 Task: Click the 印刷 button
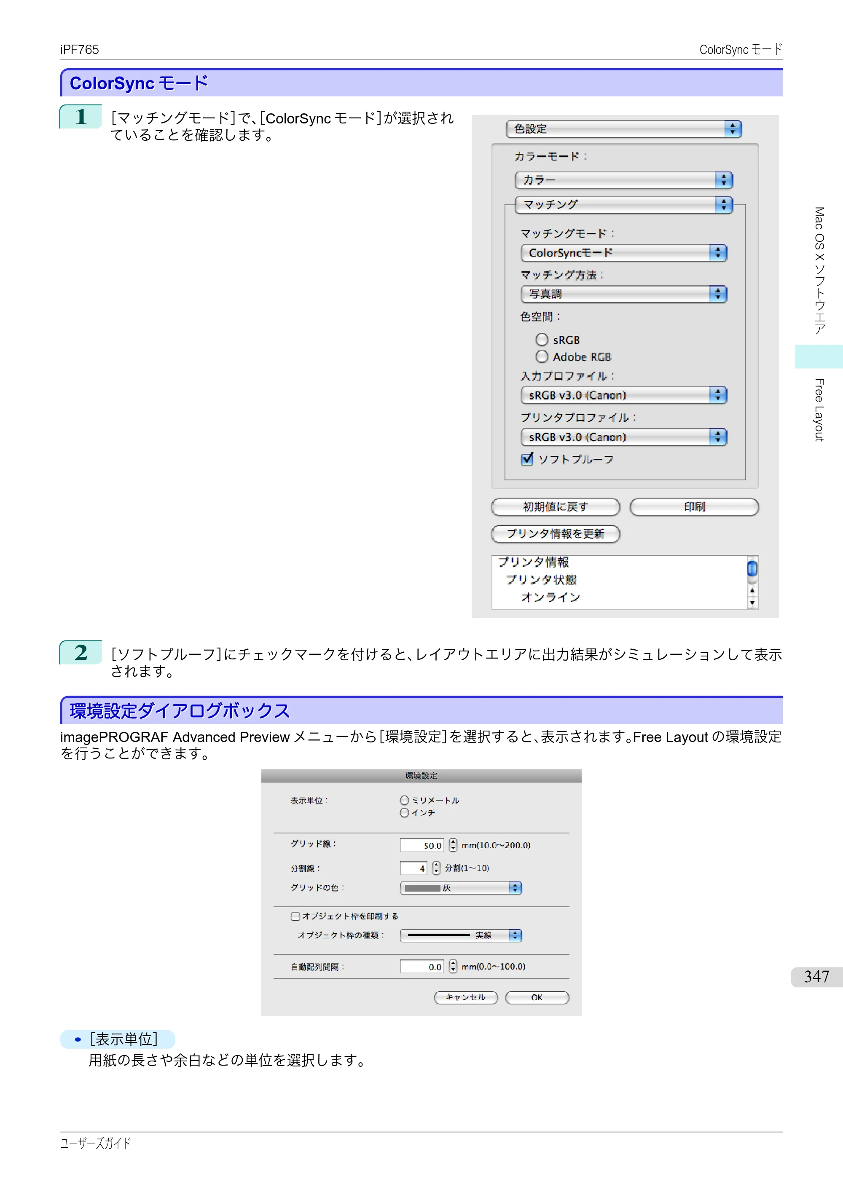(x=695, y=507)
